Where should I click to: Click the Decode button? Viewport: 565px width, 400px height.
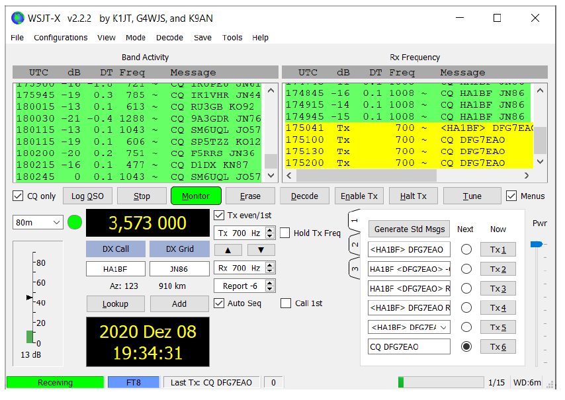point(304,196)
